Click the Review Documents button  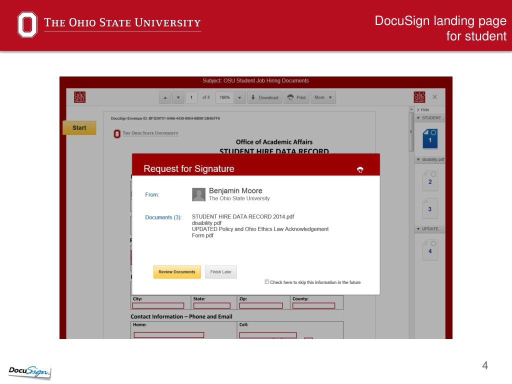[177, 271]
